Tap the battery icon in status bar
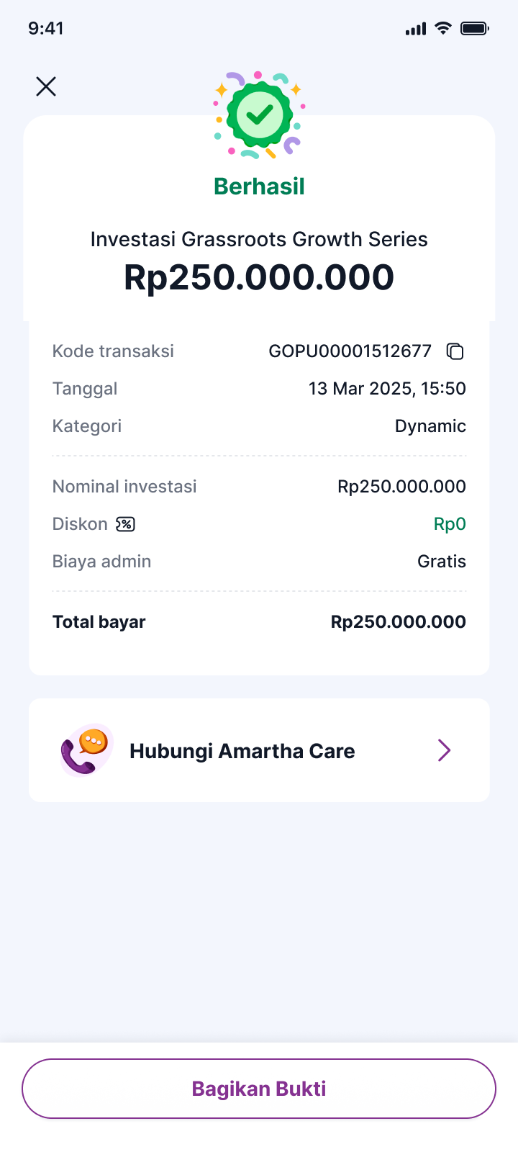Screen dimensions: 518x1152 [x=475, y=29]
